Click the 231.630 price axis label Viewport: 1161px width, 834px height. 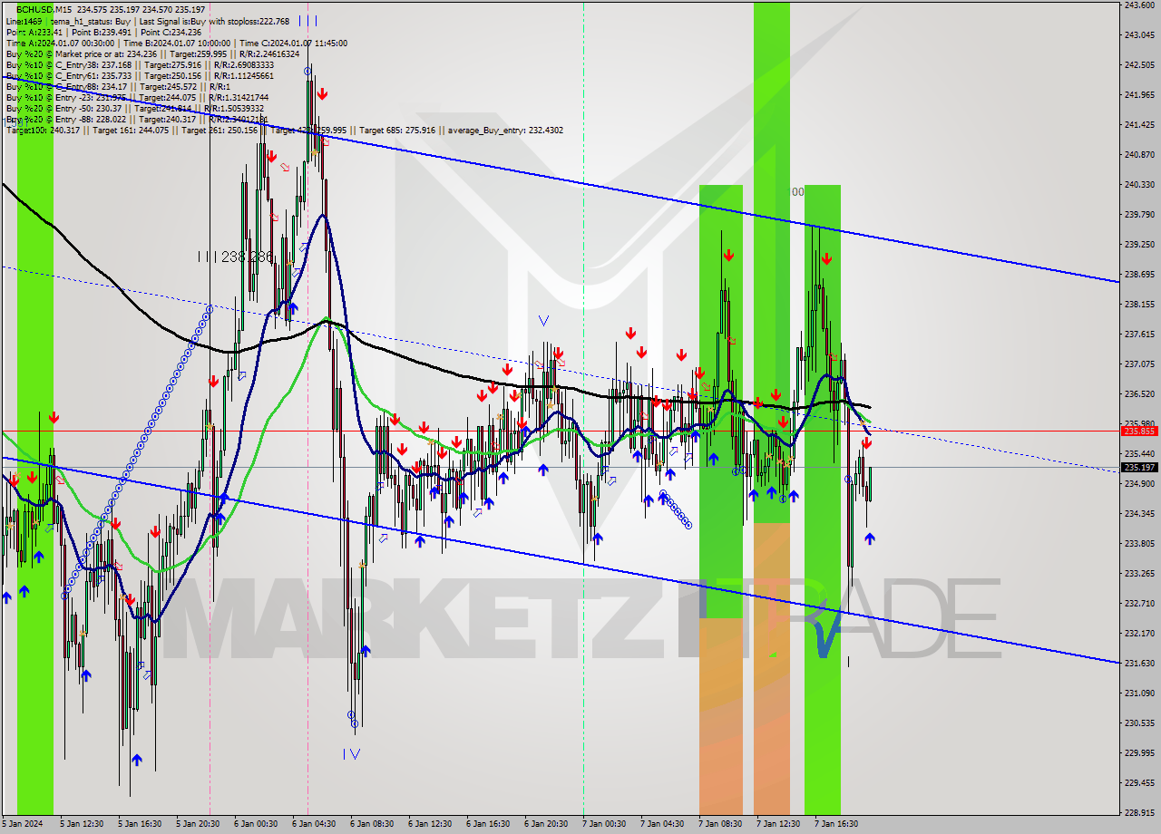[1139, 664]
